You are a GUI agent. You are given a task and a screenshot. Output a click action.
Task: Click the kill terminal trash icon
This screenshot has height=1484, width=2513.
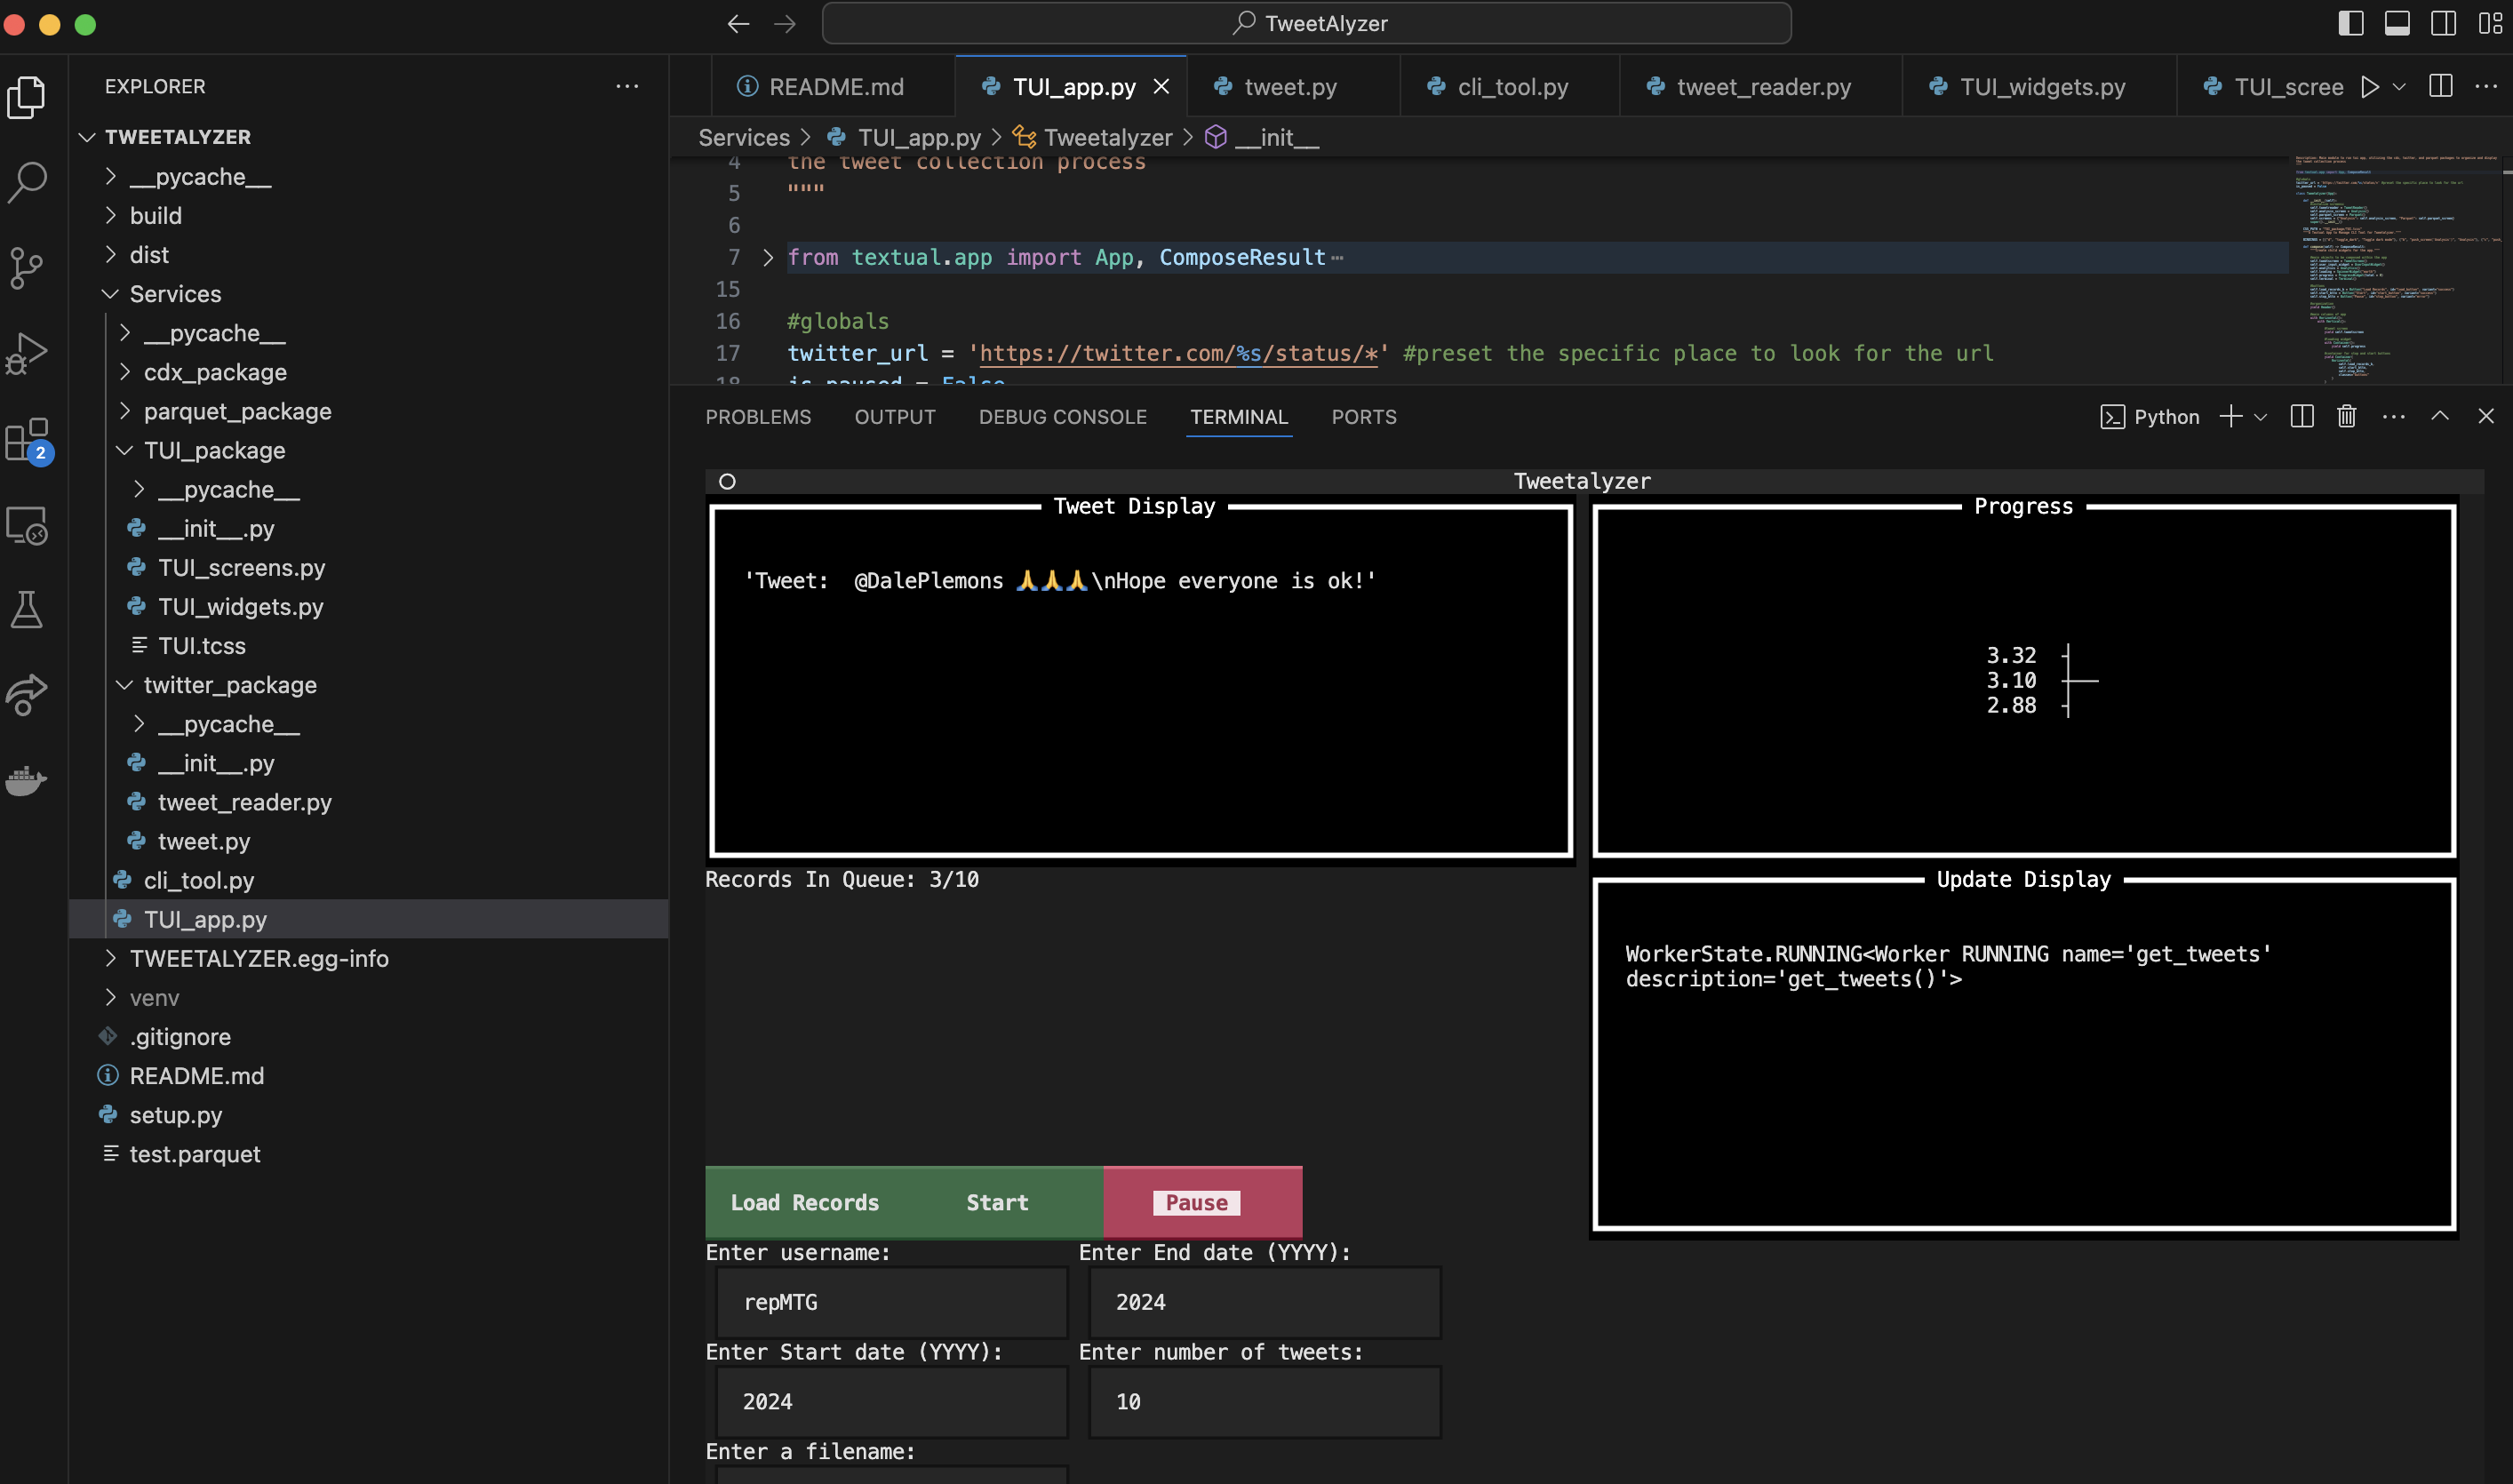(2346, 416)
